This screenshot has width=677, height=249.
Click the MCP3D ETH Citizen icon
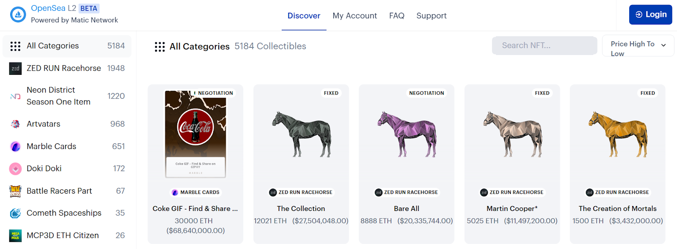[15, 235]
